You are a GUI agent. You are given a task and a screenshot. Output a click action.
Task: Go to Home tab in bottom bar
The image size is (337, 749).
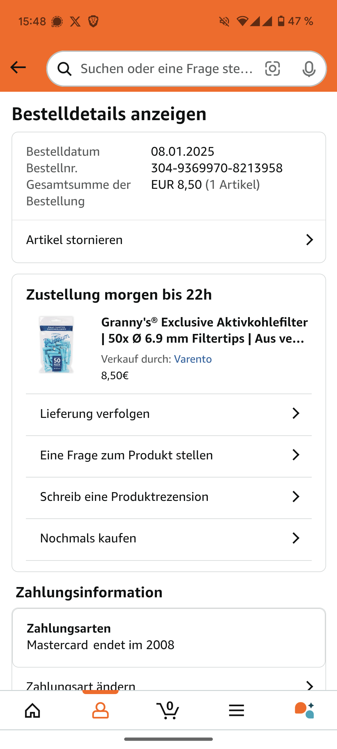(x=33, y=711)
